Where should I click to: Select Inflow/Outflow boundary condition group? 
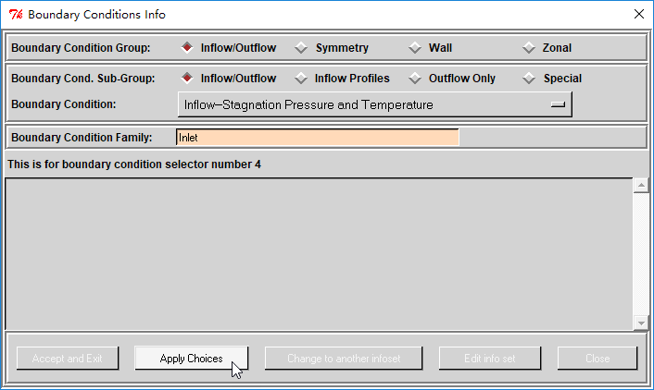(x=187, y=48)
